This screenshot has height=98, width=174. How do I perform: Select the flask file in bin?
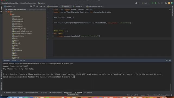point(16,46)
